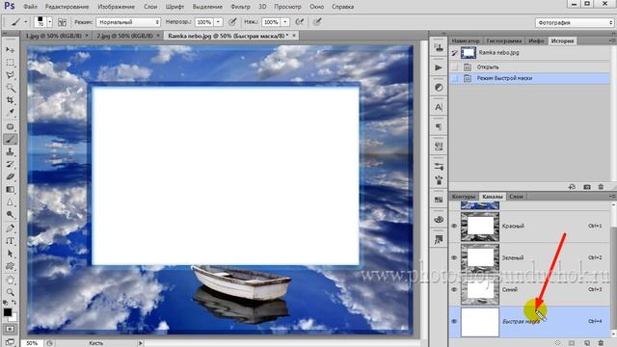Select the Hand tool
Screen dimensions: 617x347
[11, 280]
